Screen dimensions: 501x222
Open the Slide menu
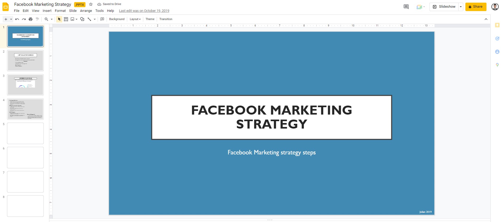73,11
